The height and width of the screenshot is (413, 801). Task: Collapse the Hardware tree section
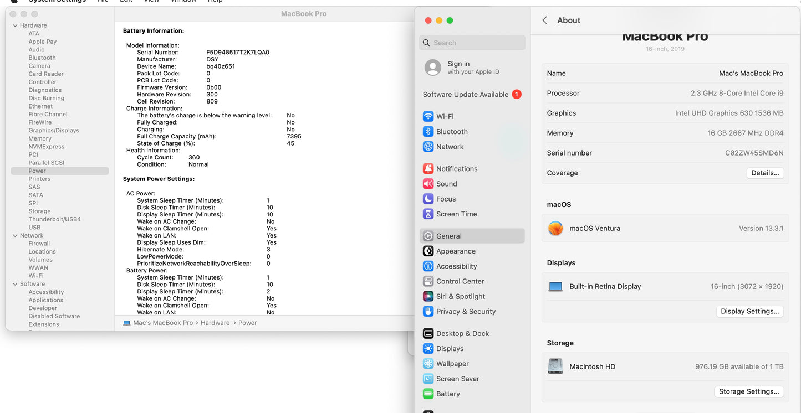pos(15,25)
